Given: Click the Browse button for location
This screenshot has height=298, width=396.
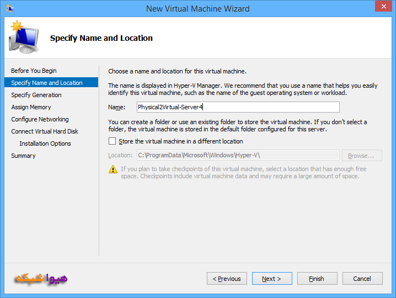Looking at the screenshot, I should [x=362, y=156].
